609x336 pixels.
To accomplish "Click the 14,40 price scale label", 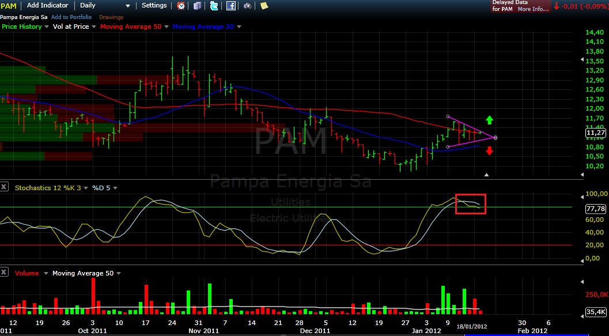I will tap(595, 32).
